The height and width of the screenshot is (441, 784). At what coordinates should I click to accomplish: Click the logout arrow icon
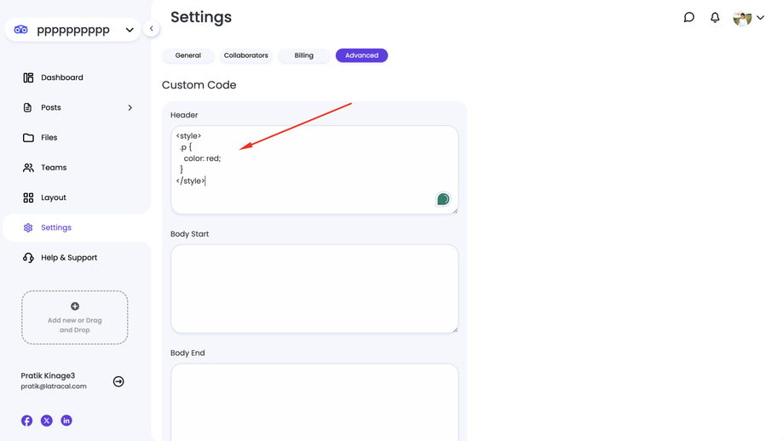118,381
